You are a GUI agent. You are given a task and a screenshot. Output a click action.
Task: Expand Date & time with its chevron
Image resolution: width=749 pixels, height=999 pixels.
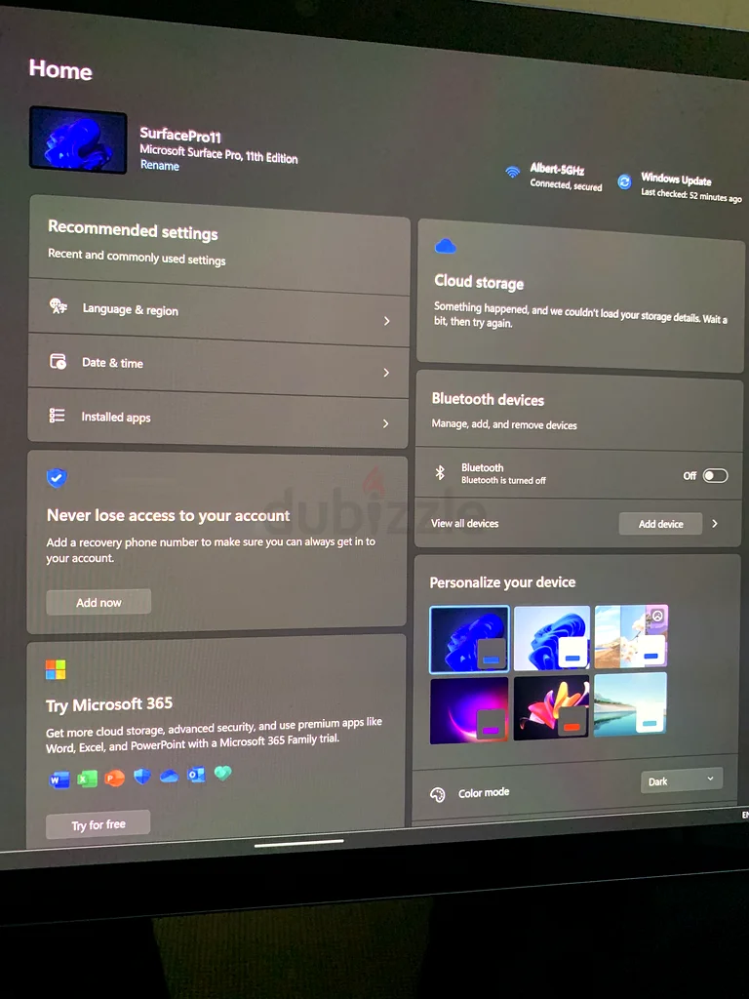click(x=386, y=372)
